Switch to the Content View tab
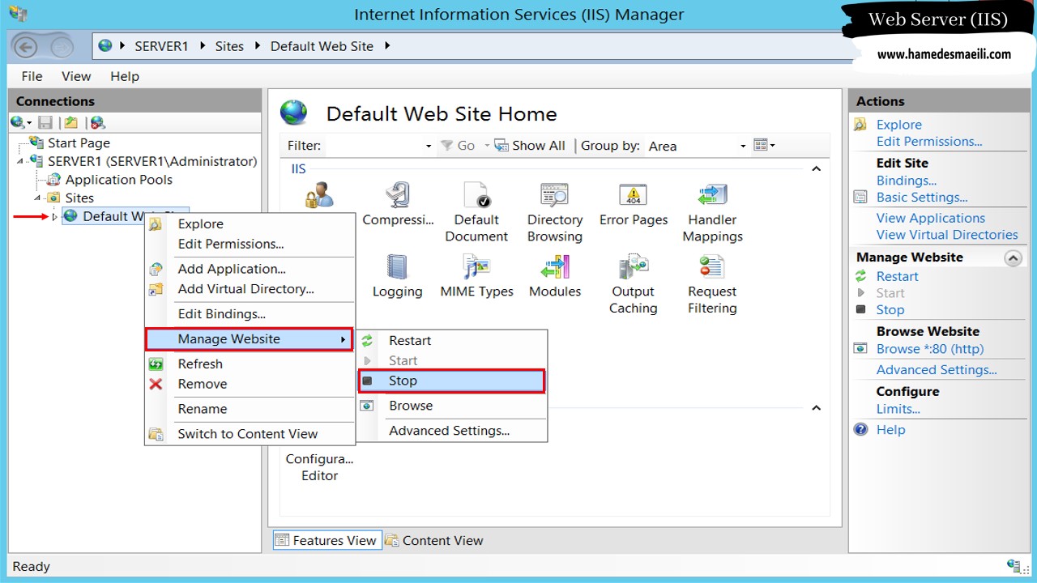 pos(434,540)
